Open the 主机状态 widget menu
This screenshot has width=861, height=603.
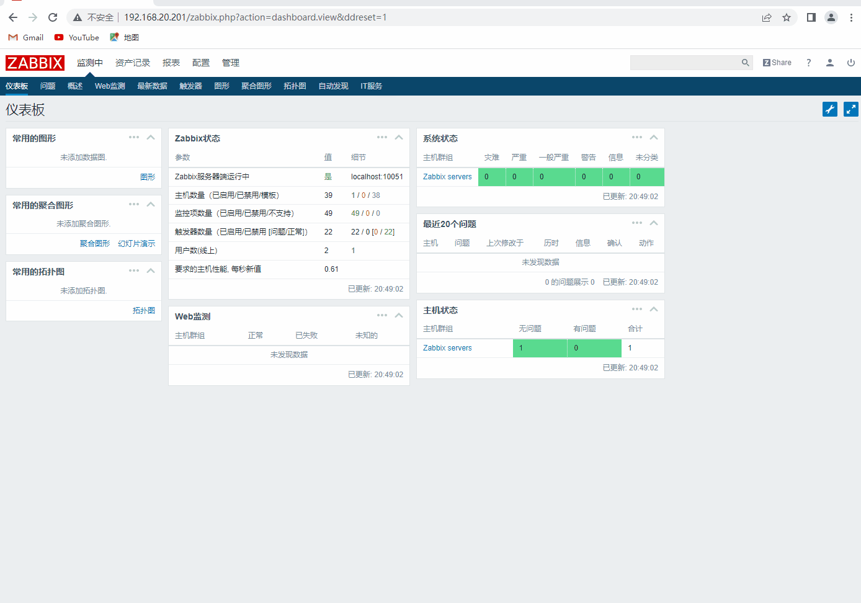click(636, 309)
